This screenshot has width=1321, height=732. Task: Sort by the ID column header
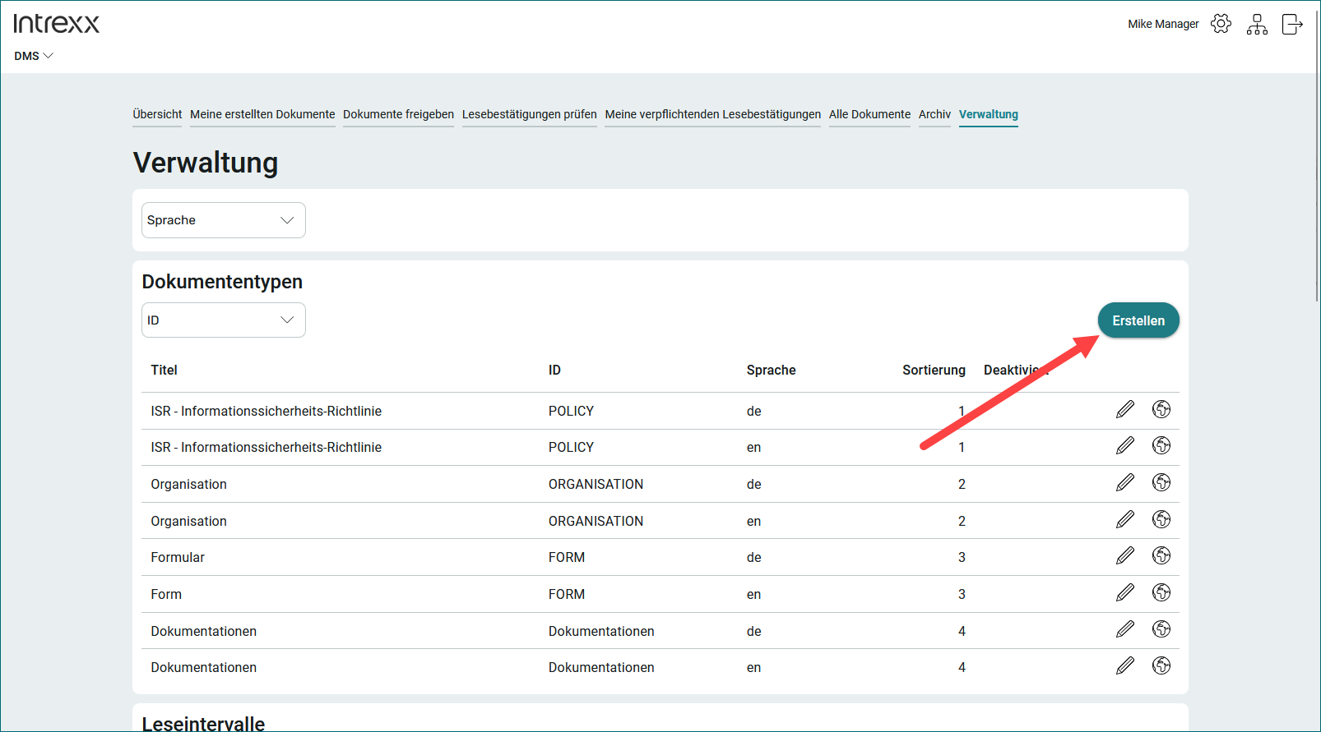[x=554, y=370]
